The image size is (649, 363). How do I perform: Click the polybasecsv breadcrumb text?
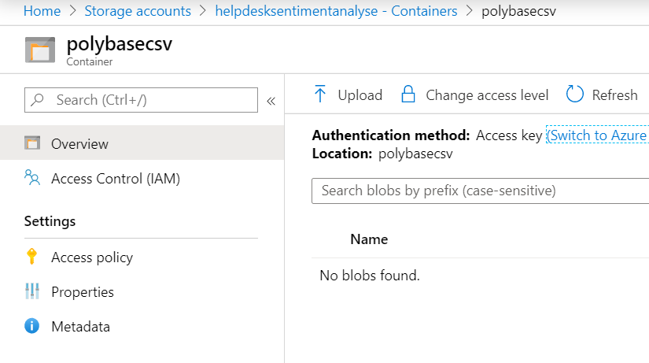click(518, 11)
